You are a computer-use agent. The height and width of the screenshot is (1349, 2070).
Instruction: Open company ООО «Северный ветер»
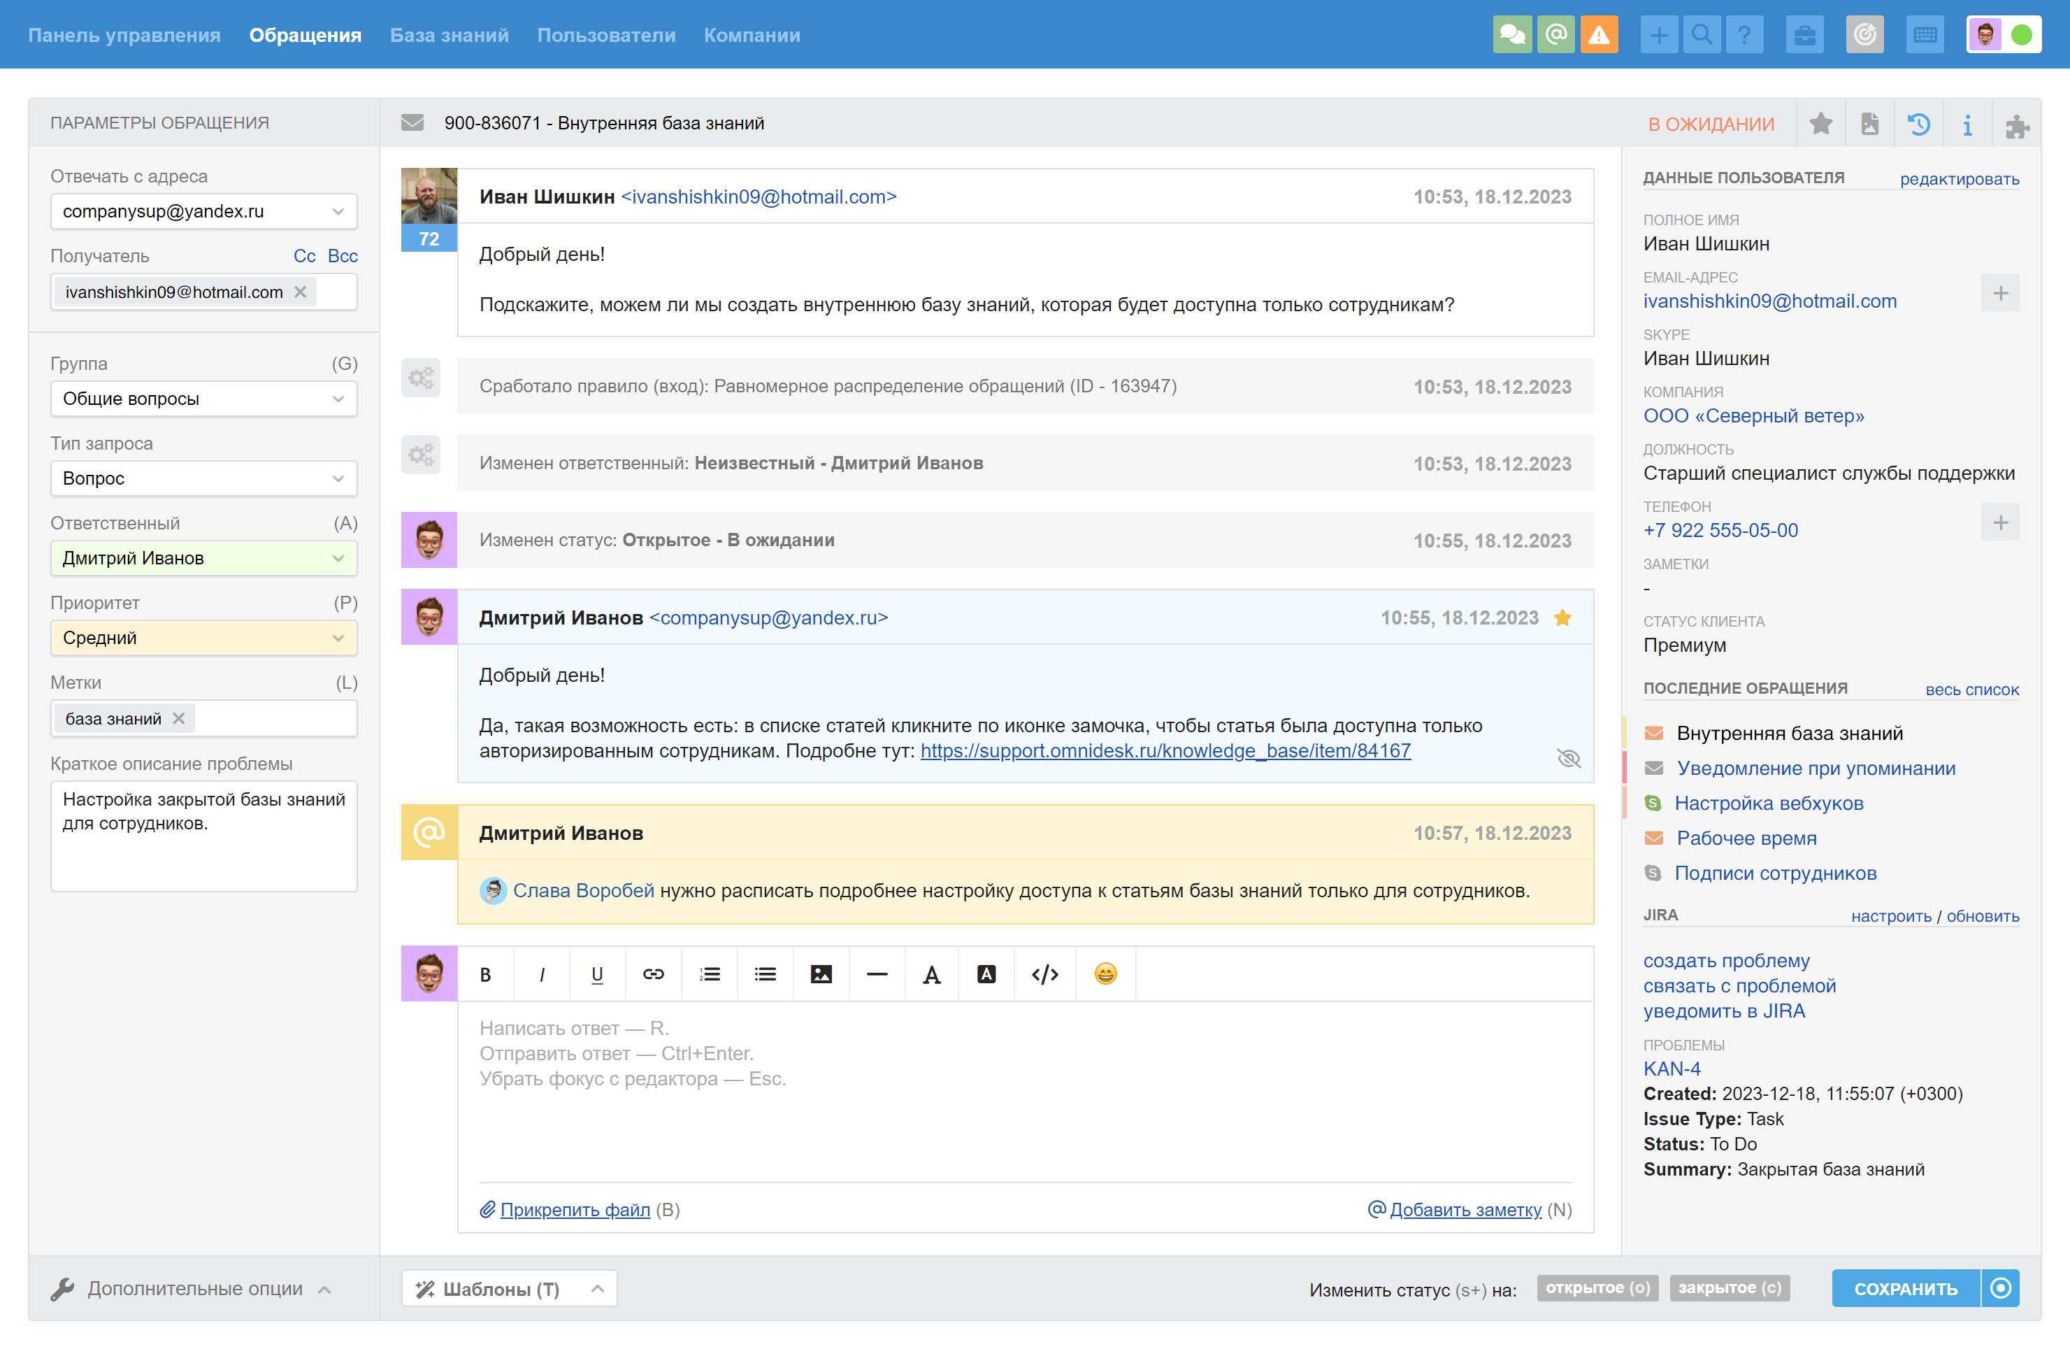pyautogui.click(x=1753, y=416)
